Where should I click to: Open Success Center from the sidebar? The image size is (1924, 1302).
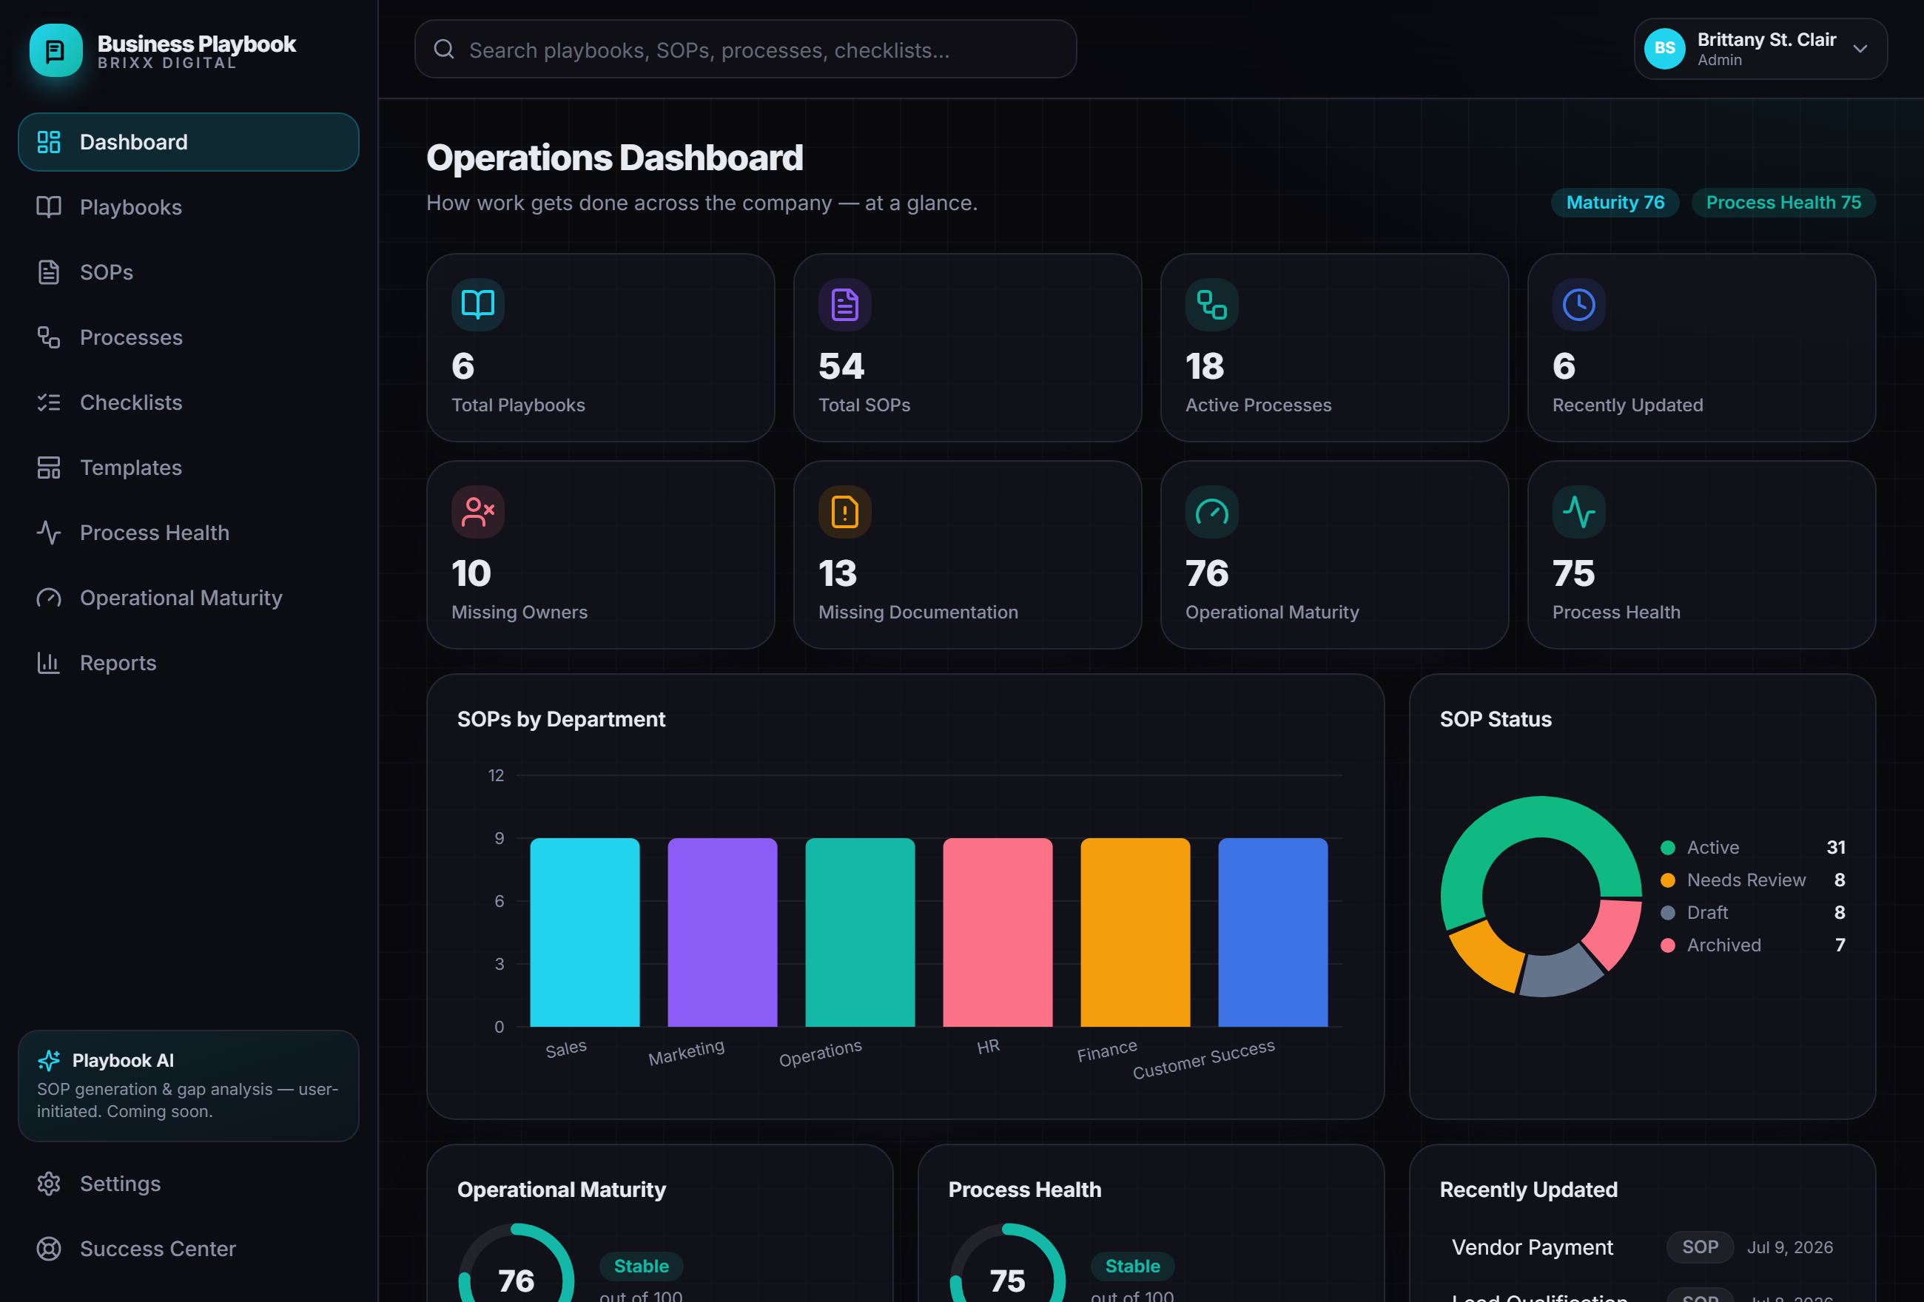point(189,1248)
